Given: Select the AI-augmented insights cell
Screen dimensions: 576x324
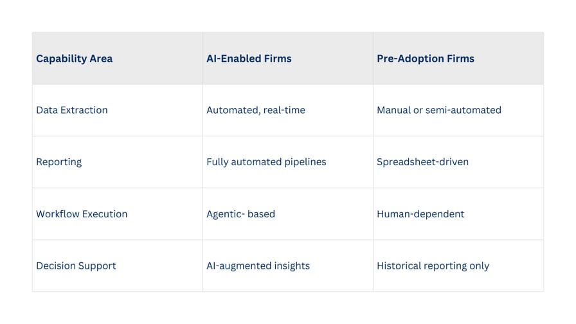Looking at the screenshot, I should point(288,265).
